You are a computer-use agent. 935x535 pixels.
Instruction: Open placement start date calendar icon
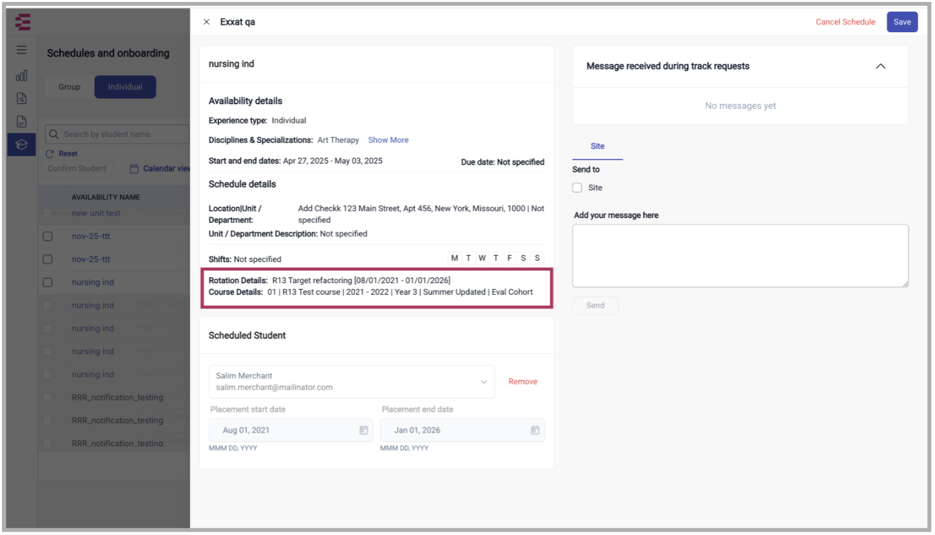click(x=363, y=430)
